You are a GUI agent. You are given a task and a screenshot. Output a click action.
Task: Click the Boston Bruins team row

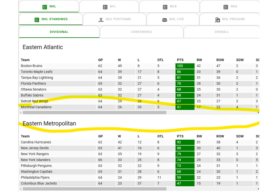point(31,66)
